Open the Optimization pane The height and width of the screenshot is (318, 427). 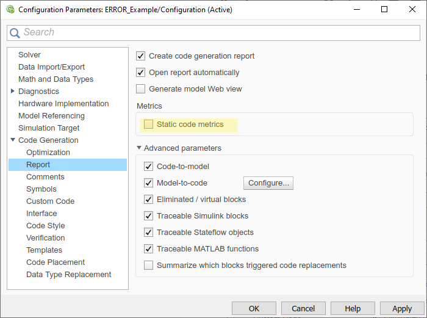(48, 153)
